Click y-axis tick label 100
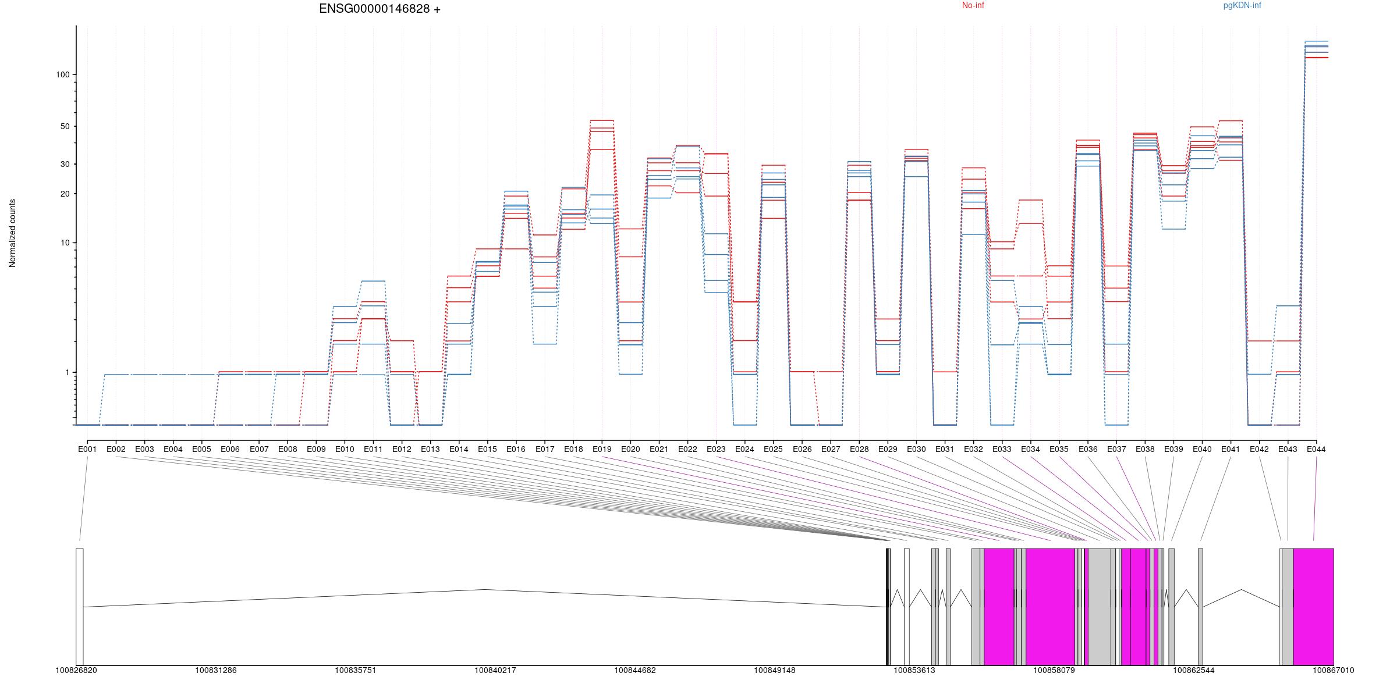 [x=62, y=74]
